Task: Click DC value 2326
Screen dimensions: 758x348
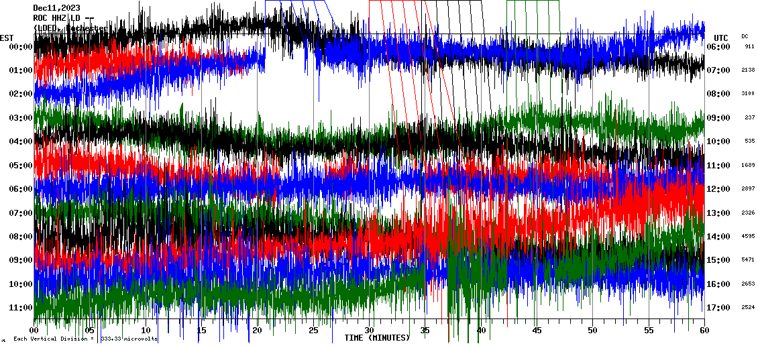Action: click(749, 213)
